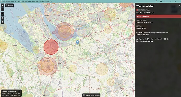
Task: Select the Hawarden airport zone west of Chester
Action: 48,66
